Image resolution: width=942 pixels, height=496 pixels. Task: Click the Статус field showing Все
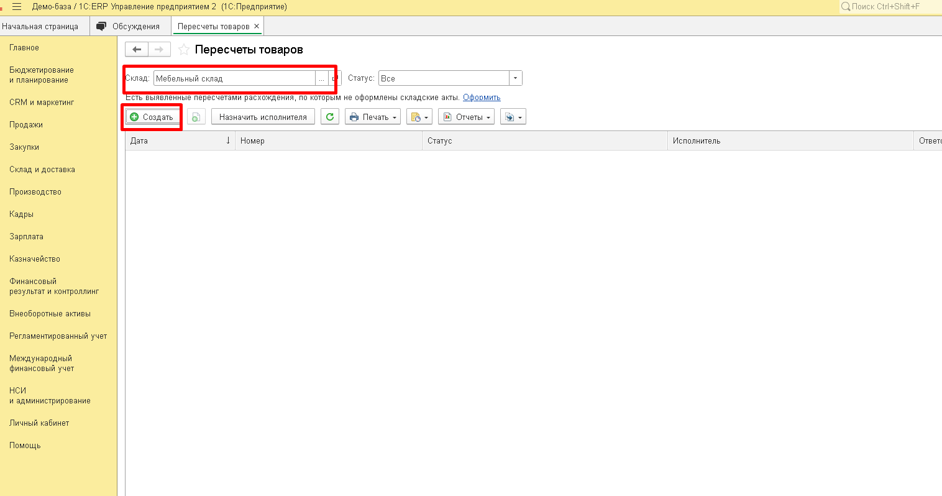tap(444, 78)
